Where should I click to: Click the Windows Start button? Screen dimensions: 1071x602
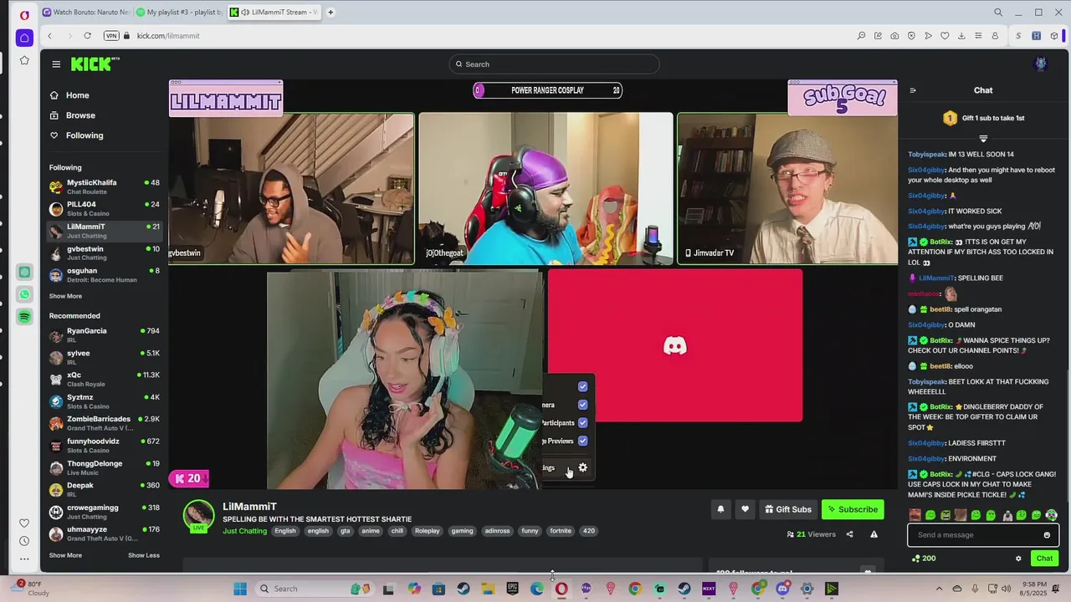coord(240,589)
